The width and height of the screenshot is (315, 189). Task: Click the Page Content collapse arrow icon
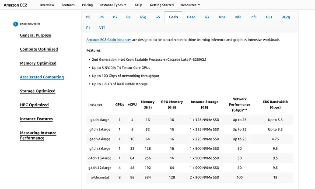(x=16, y=24)
